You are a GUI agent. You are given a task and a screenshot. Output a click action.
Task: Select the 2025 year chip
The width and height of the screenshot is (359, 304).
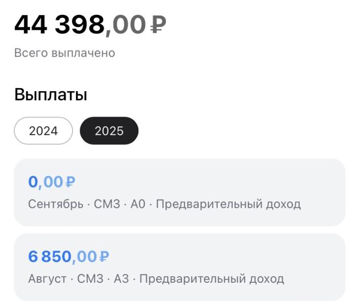pos(109,131)
